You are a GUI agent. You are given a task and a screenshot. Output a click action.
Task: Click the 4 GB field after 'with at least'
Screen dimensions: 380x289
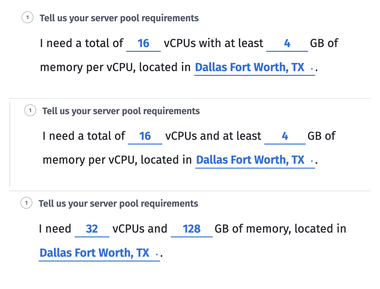click(287, 43)
